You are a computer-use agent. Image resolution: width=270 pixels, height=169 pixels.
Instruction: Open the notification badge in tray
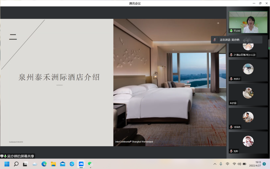pos(264,164)
